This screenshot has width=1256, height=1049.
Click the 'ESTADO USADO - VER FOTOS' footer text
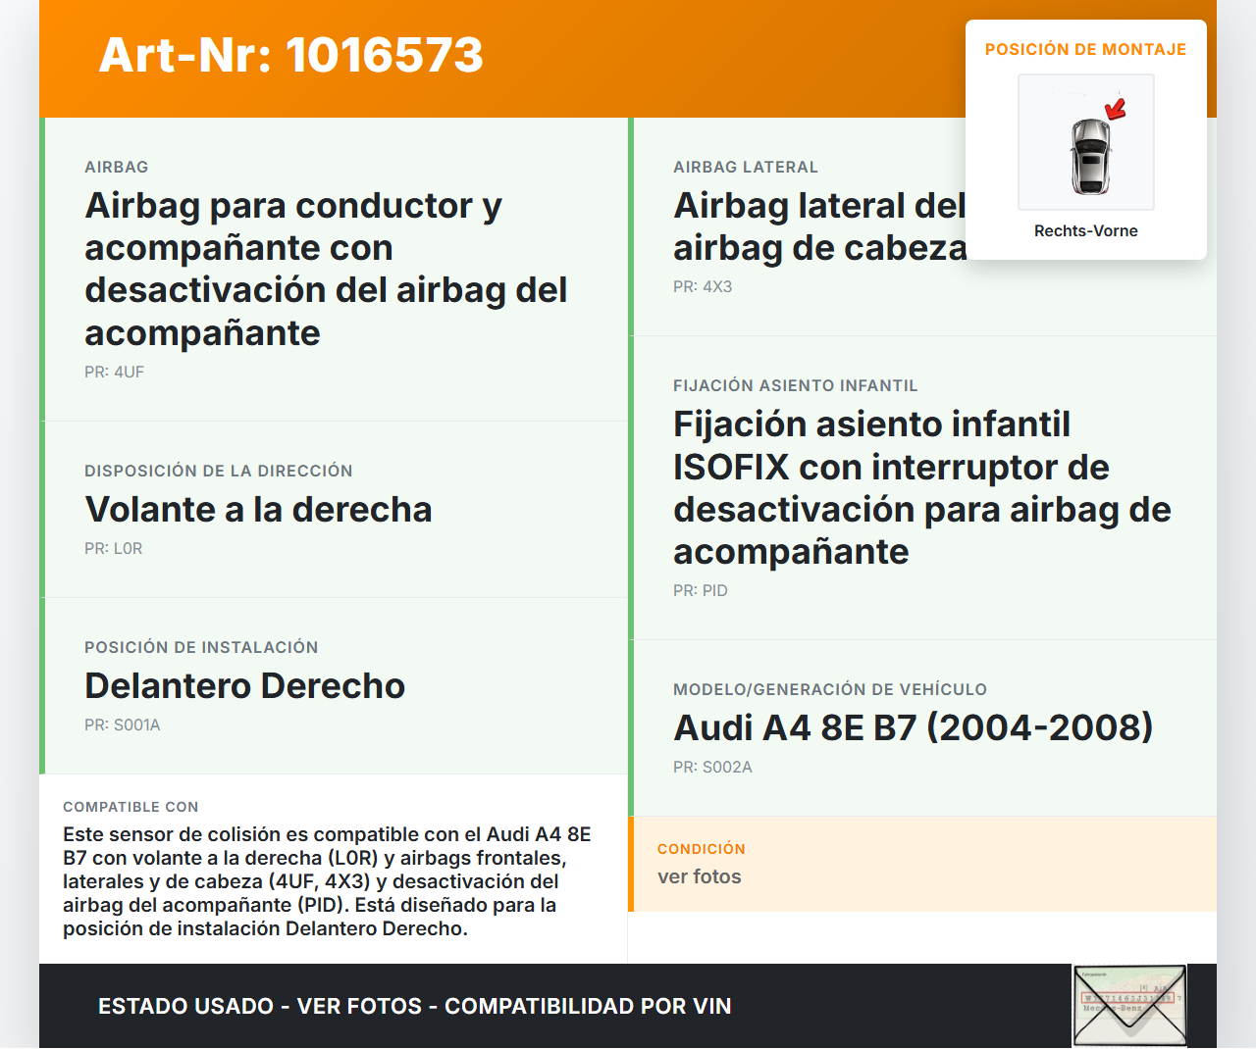(x=414, y=1006)
